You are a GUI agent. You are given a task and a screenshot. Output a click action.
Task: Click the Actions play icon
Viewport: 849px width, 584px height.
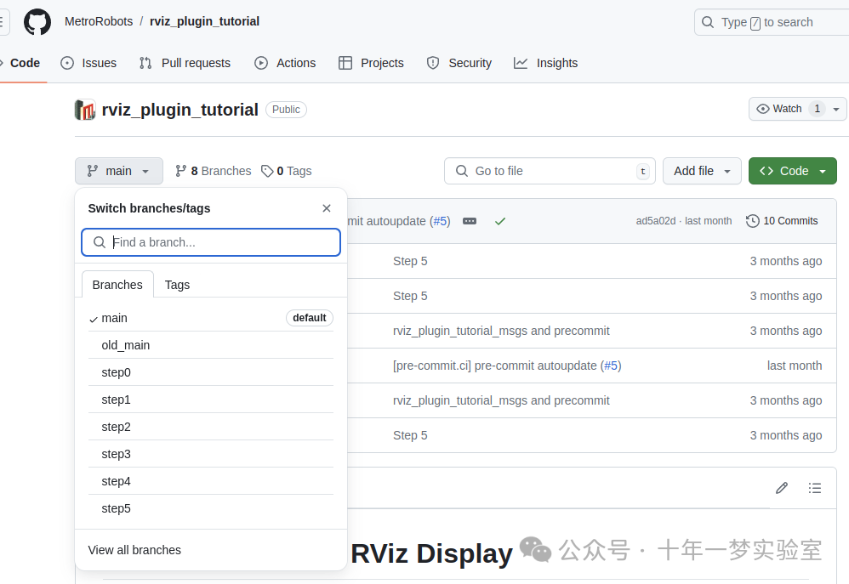click(261, 63)
